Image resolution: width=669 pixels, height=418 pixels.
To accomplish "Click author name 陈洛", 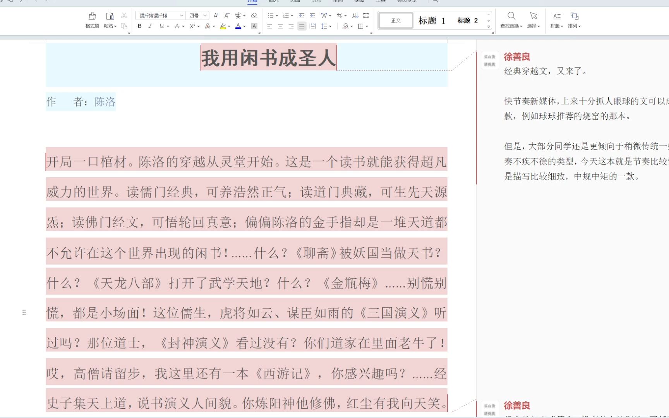I will click(x=105, y=102).
